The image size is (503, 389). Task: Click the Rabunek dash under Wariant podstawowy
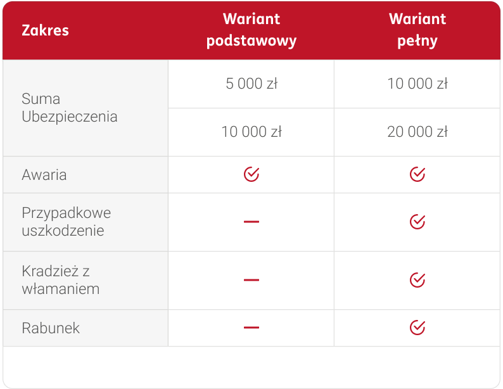pyautogui.click(x=251, y=328)
